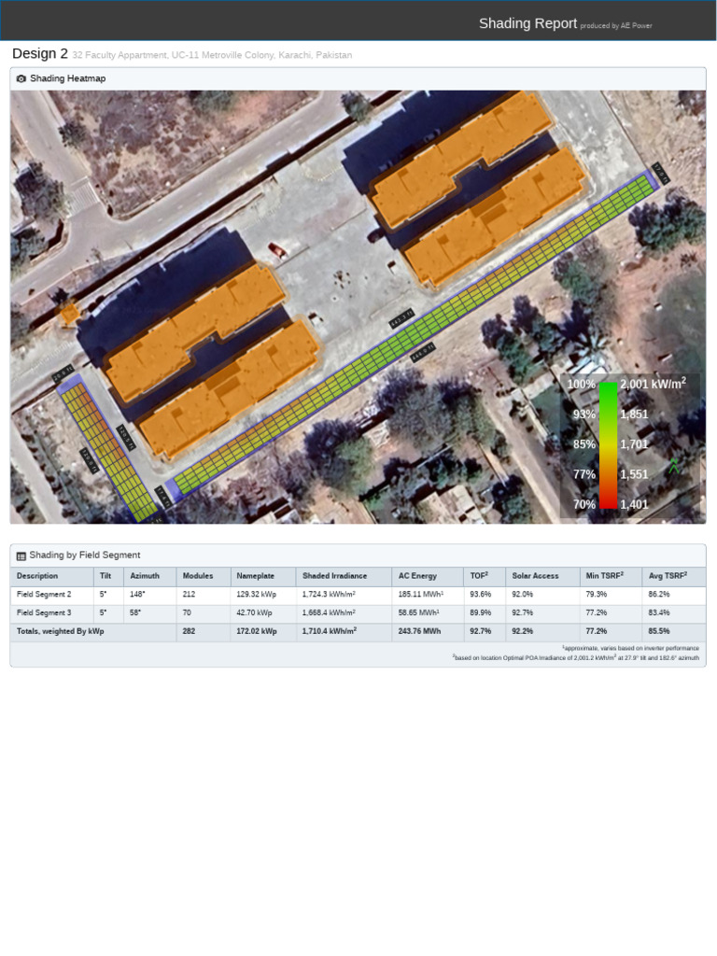Click the Avg TSRF column header

click(x=668, y=575)
